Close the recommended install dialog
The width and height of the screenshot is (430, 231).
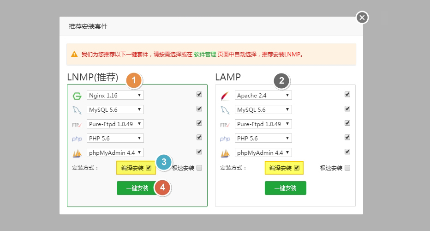pos(362,18)
